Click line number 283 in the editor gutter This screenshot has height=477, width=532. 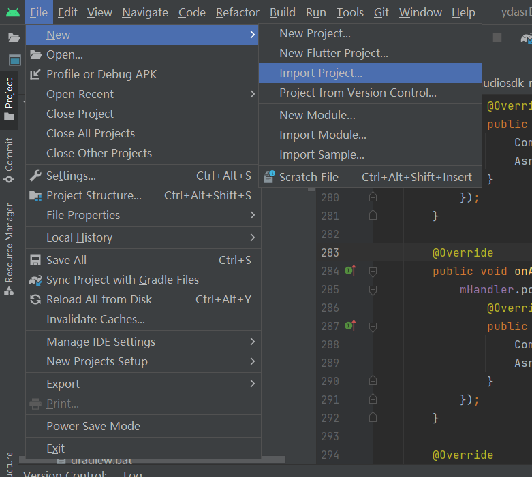(x=330, y=252)
